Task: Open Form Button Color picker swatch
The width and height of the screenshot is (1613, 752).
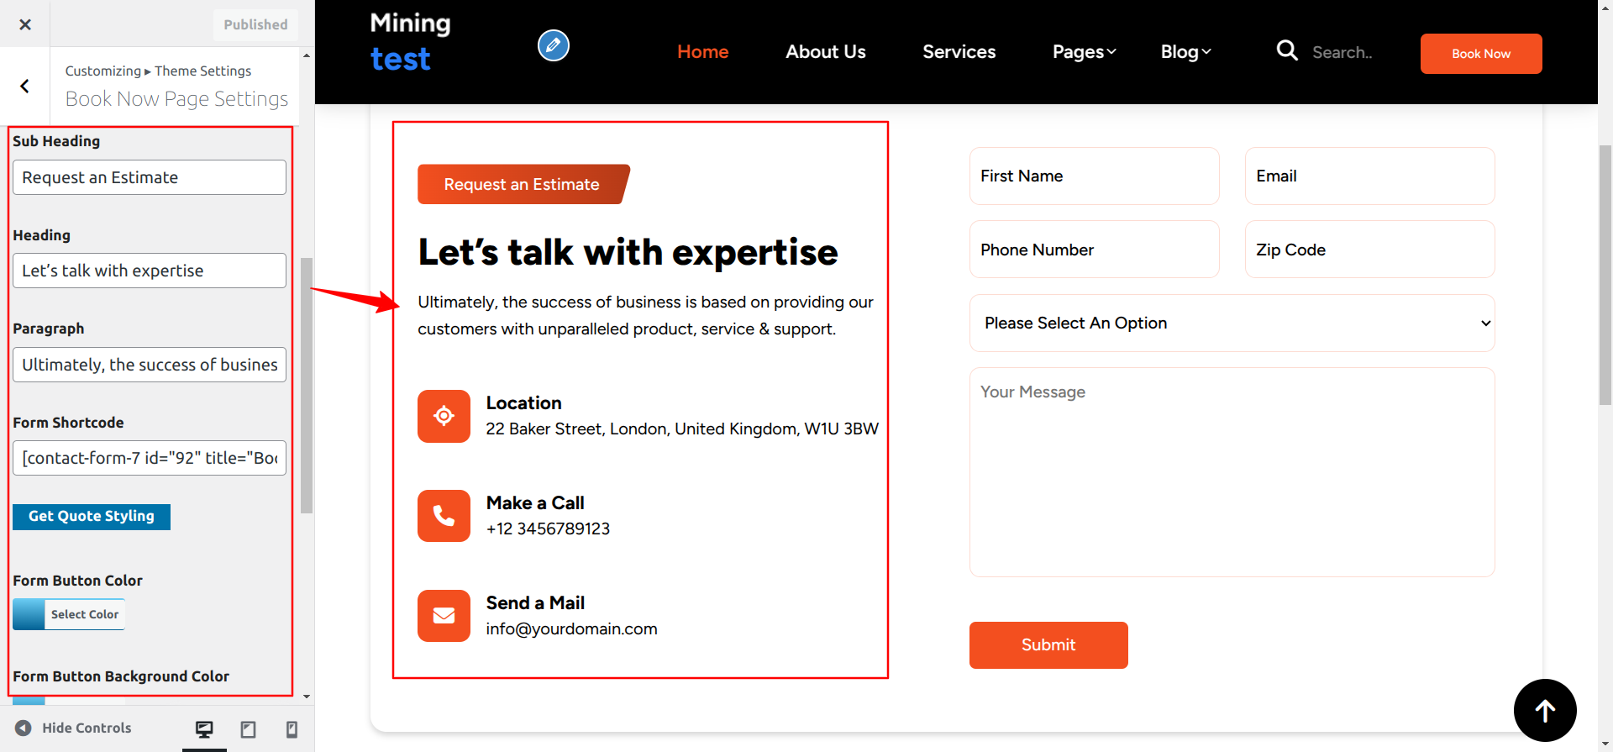Action: point(29,614)
